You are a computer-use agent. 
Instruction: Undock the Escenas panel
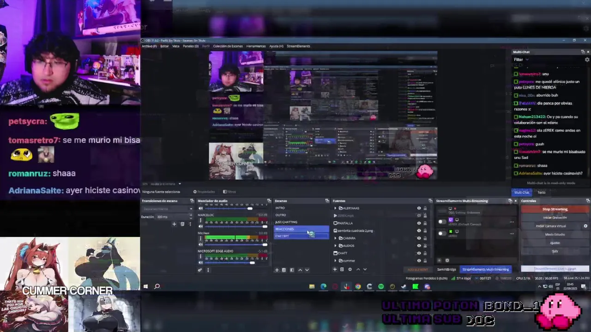pyautogui.click(x=327, y=201)
